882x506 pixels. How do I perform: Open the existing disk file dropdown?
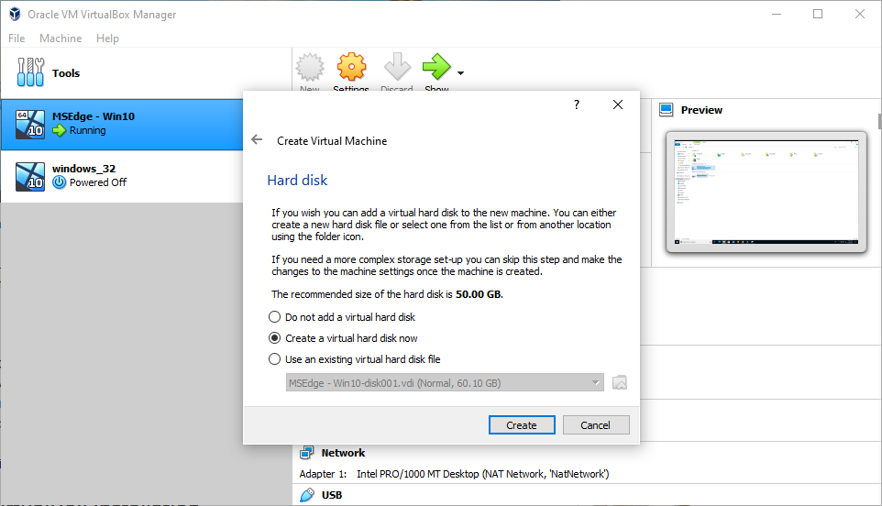pyautogui.click(x=445, y=383)
